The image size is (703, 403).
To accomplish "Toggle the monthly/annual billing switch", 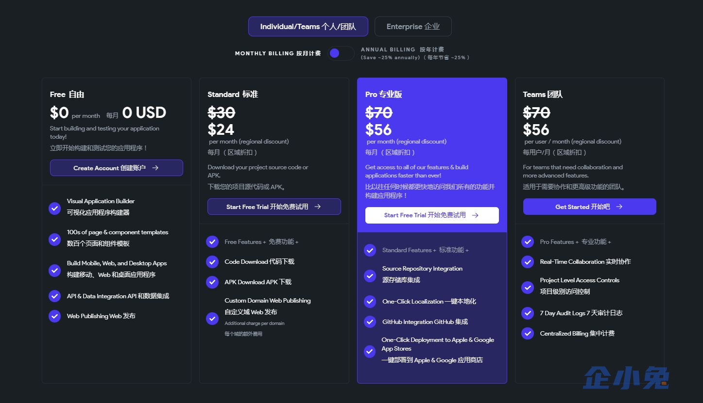I will (341, 53).
